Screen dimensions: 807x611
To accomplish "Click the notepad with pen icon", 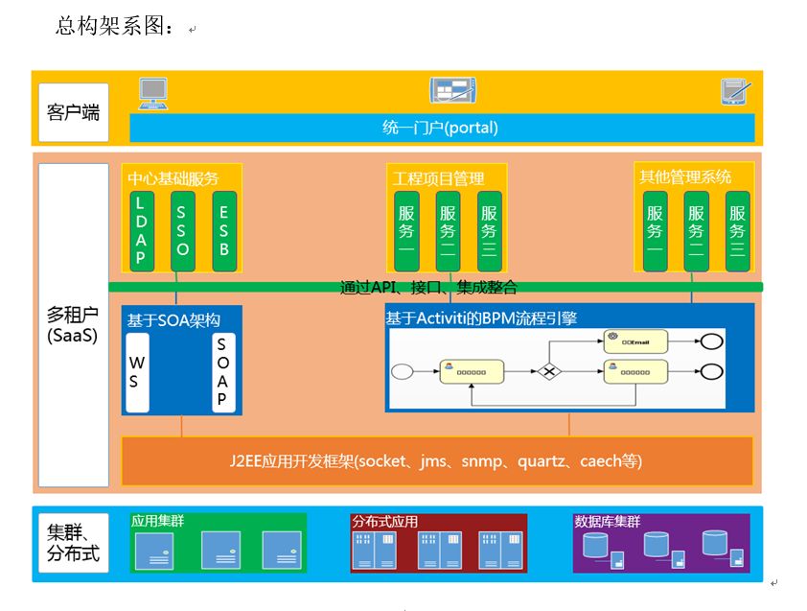I will pos(735,91).
